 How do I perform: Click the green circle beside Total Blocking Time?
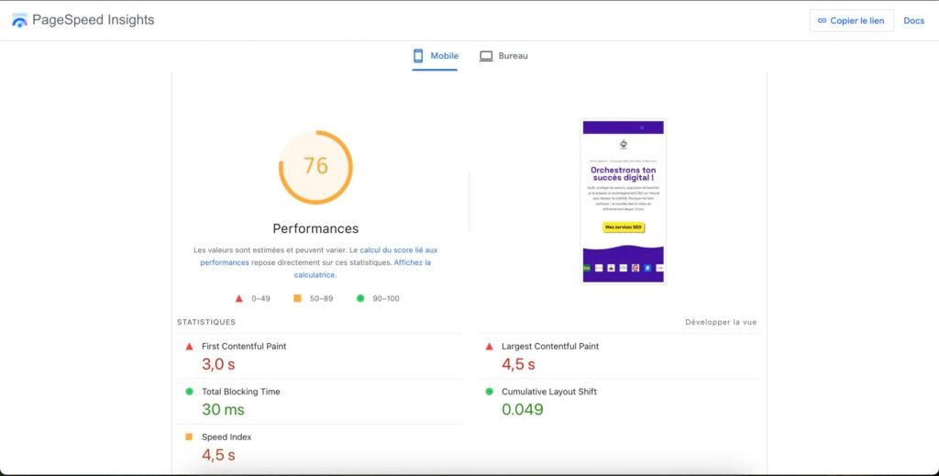pos(190,392)
